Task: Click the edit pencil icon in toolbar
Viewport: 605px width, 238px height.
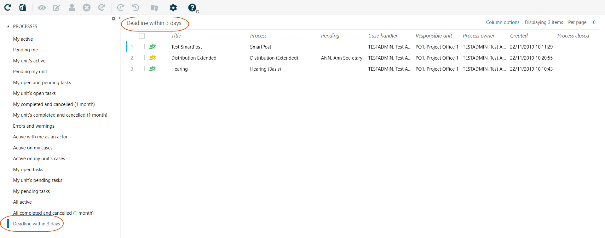Action: click(x=57, y=8)
